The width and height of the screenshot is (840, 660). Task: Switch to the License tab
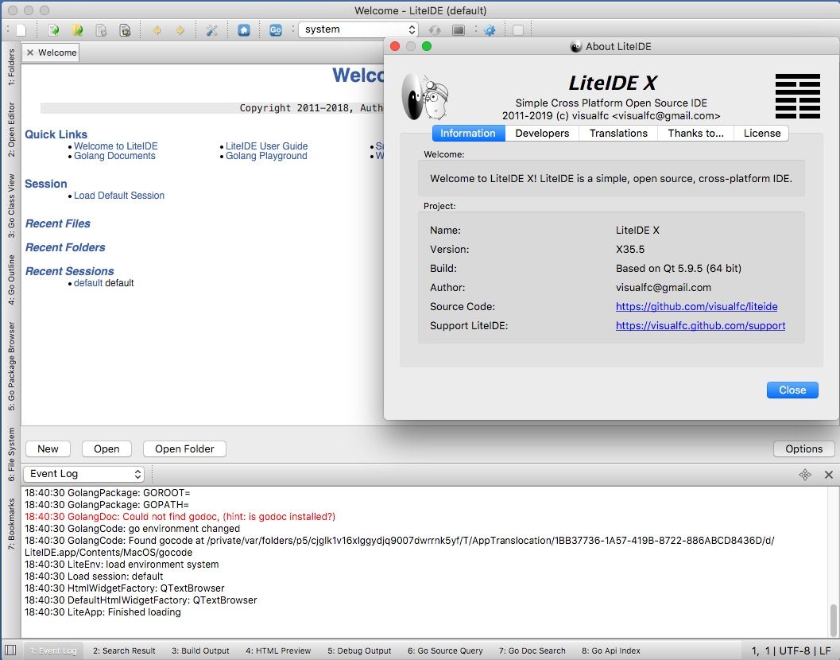pyautogui.click(x=762, y=134)
